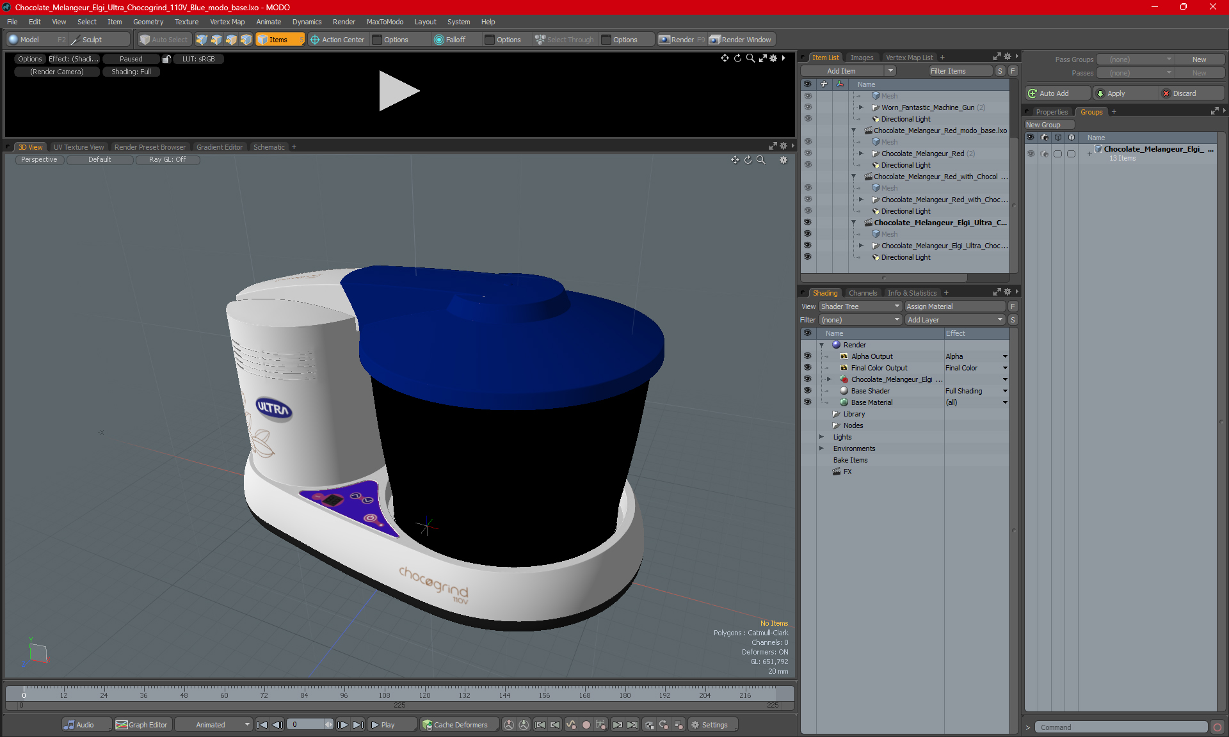Toggle visibility of Base Material
The width and height of the screenshot is (1229, 737).
808,402
